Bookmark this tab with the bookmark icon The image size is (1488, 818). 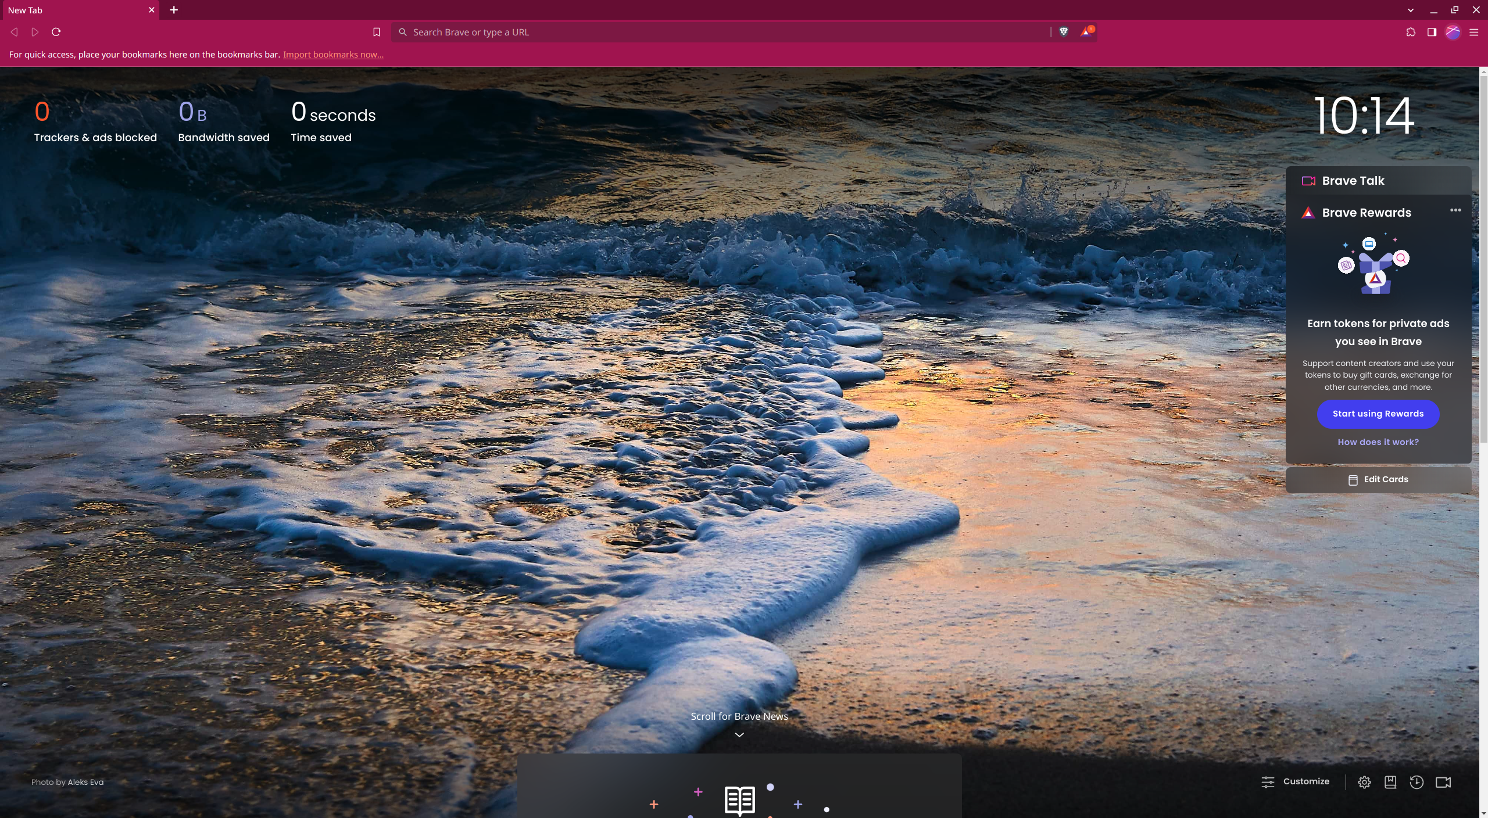point(377,32)
